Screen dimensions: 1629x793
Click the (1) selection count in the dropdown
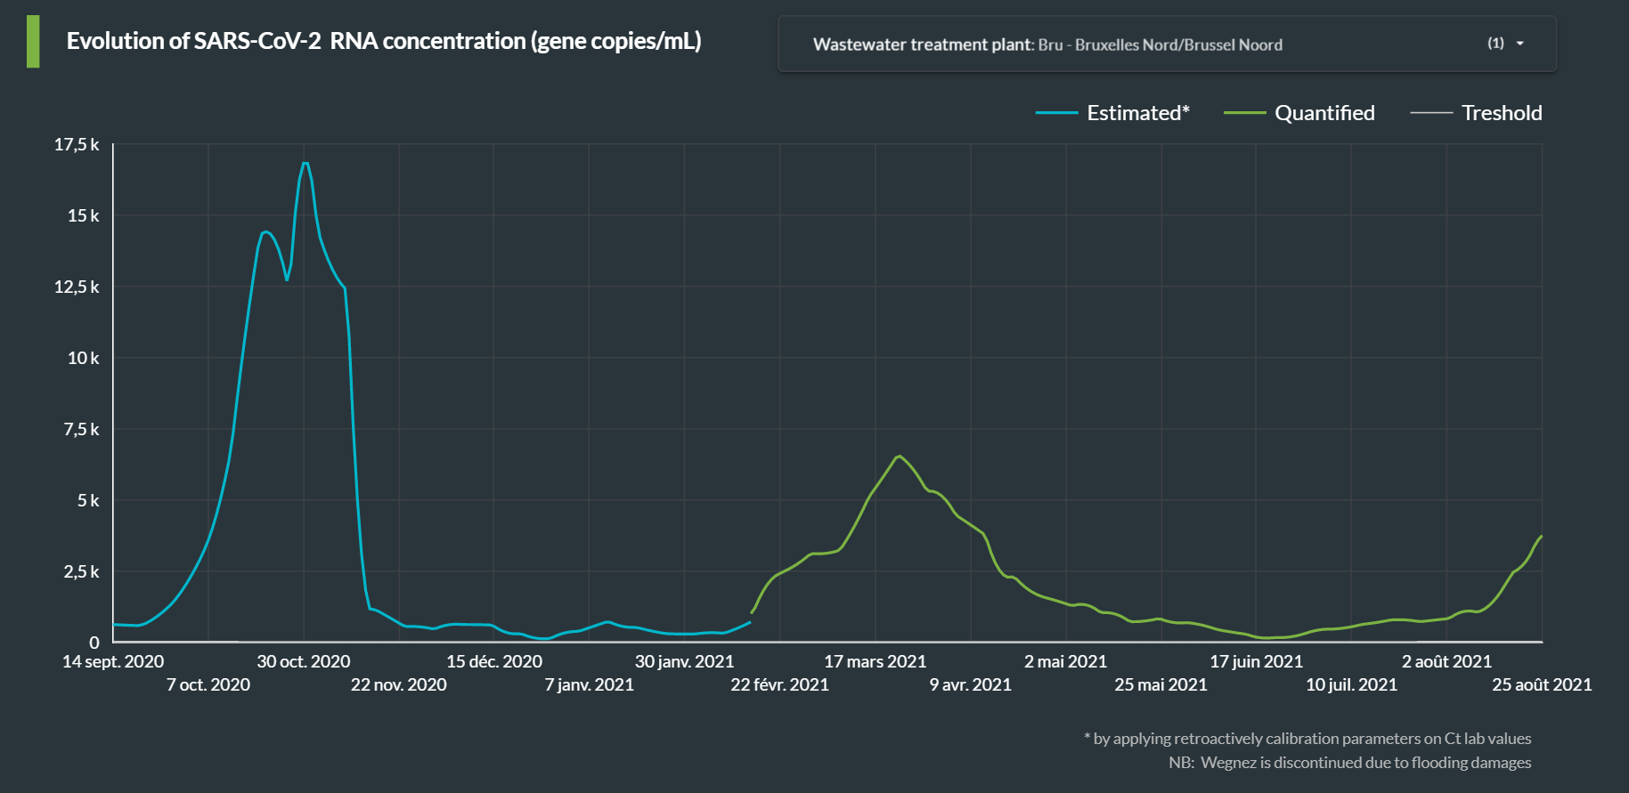[1495, 44]
